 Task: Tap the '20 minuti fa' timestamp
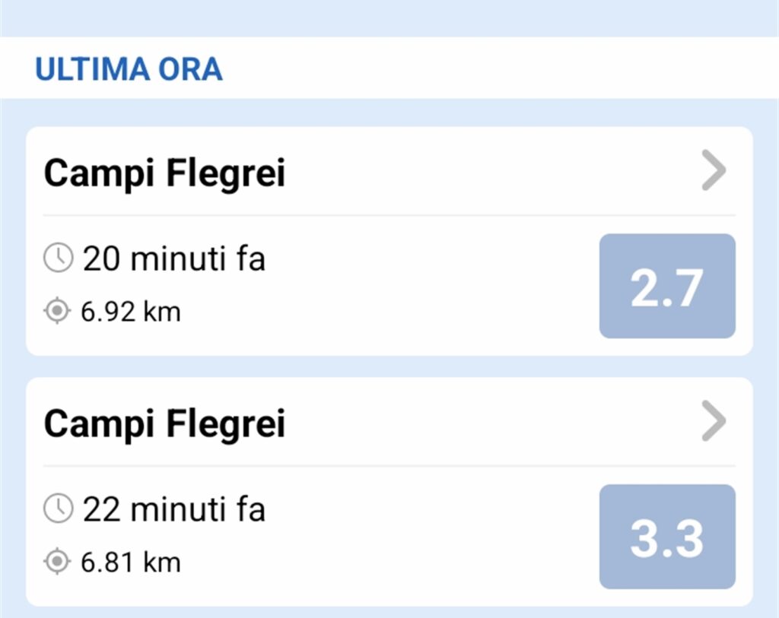[173, 259]
